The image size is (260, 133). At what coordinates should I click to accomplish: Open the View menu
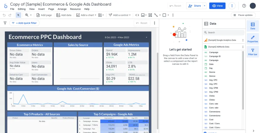[x=32, y=9]
